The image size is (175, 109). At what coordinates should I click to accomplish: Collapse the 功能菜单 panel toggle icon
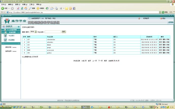(19, 27)
